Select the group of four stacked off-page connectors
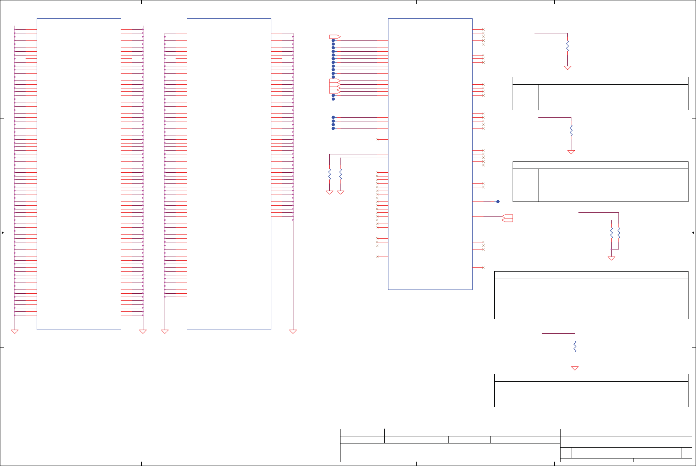Image resolution: width=696 pixels, height=466 pixels. (335, 86)
